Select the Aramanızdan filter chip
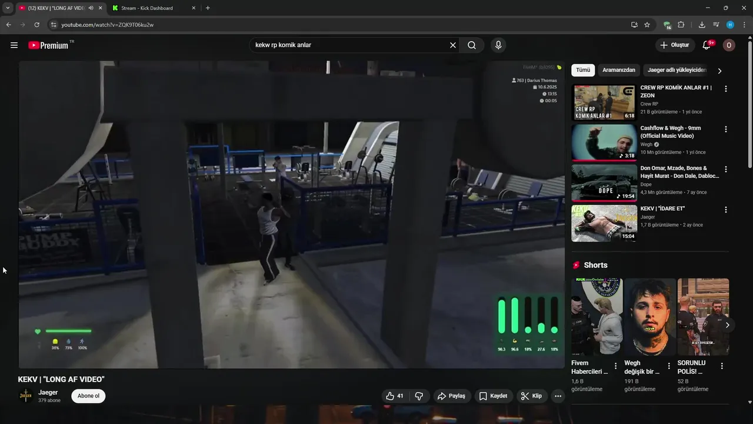The height and width of the screenshot is (424, 753). pyautogui.click(x=619, y=70)
